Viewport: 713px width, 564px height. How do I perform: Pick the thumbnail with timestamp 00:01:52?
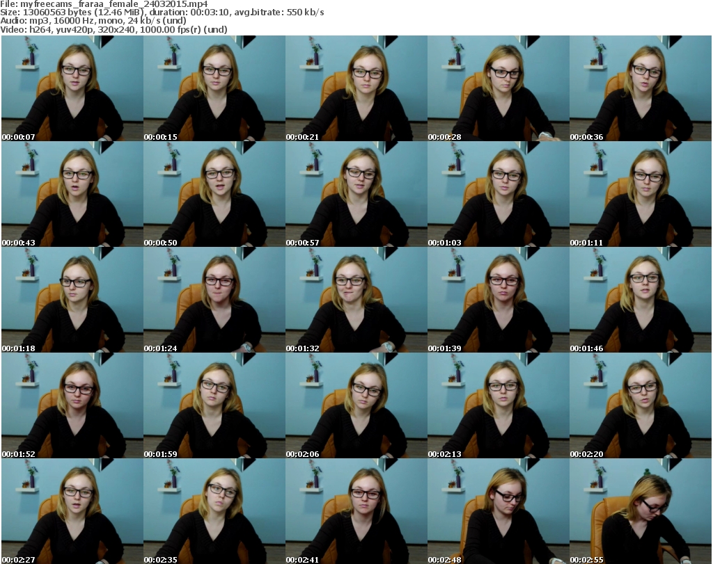[72, 405]
